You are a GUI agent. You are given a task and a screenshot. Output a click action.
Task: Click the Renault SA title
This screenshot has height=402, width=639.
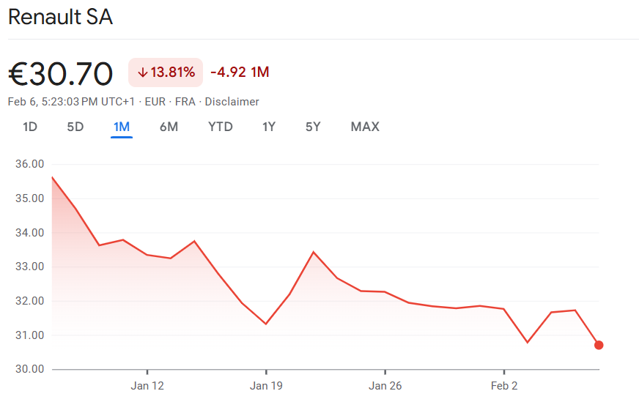tap(60, 18)
